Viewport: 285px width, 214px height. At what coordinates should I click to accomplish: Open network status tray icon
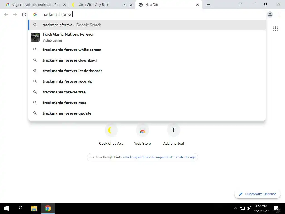tap(242, 208)
